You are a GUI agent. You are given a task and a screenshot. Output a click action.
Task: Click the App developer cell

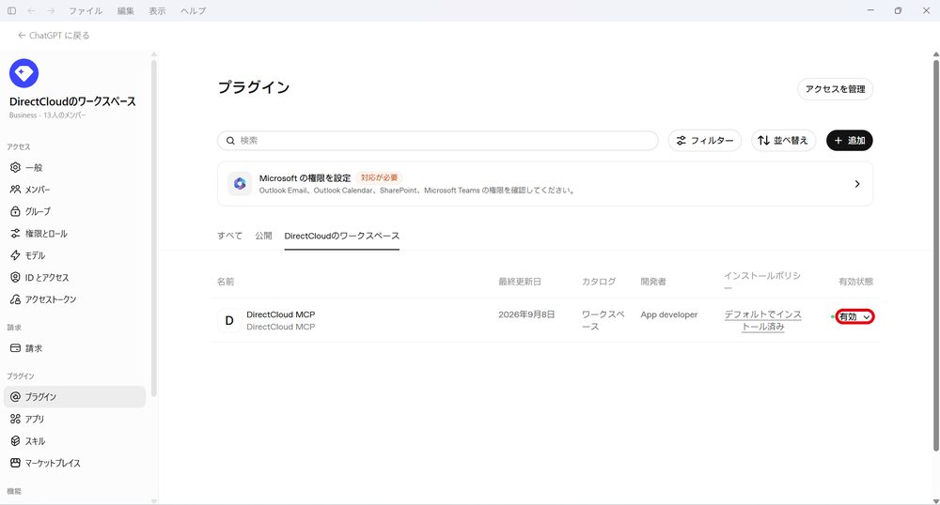point(669,314)
